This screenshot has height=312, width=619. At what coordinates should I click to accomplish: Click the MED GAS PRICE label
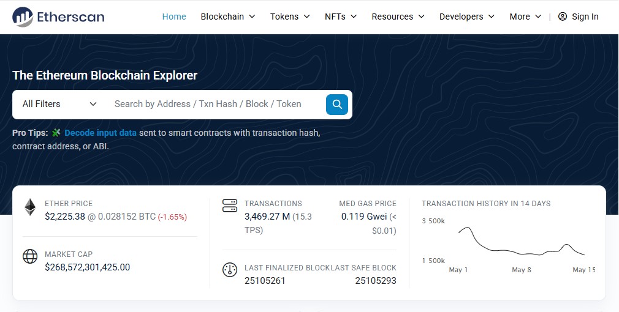[x=368, y=204]
